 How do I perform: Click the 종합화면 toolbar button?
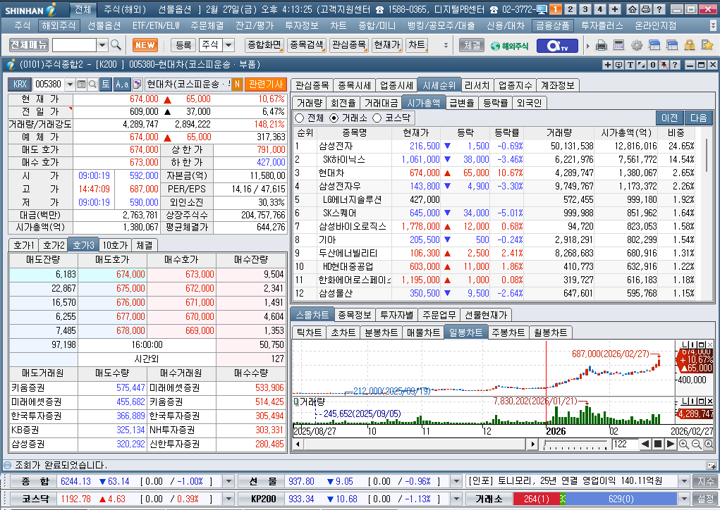(x=264, y=45)
